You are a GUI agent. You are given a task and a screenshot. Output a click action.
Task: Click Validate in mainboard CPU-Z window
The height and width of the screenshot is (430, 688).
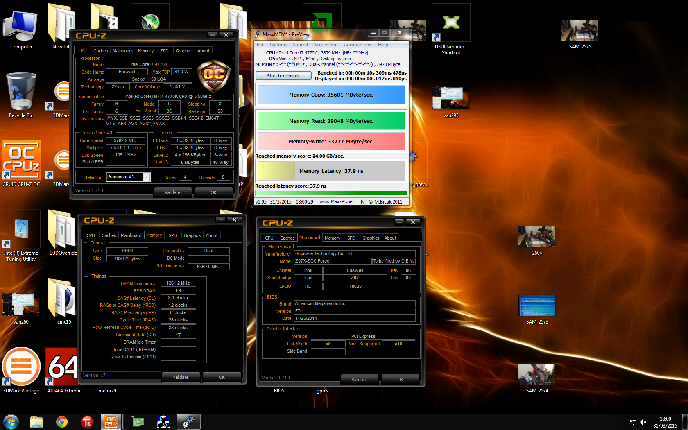point(359,380)
